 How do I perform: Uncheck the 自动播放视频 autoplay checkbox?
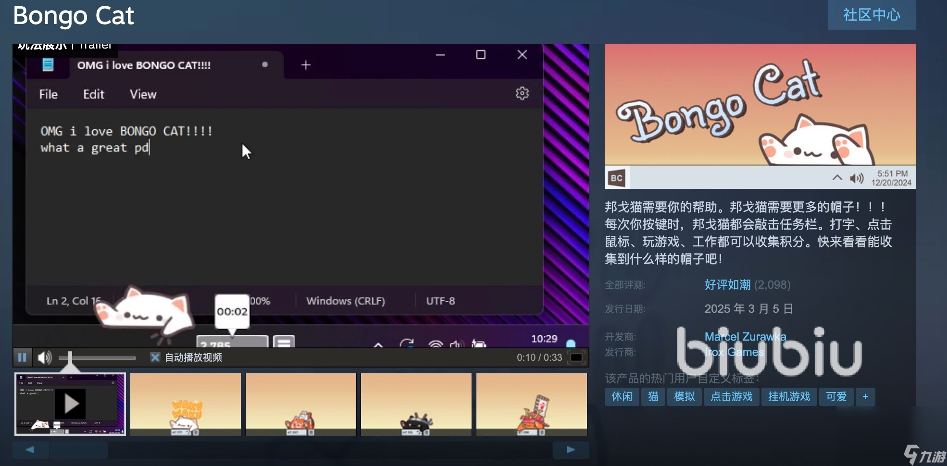click(x=155, y=357)
